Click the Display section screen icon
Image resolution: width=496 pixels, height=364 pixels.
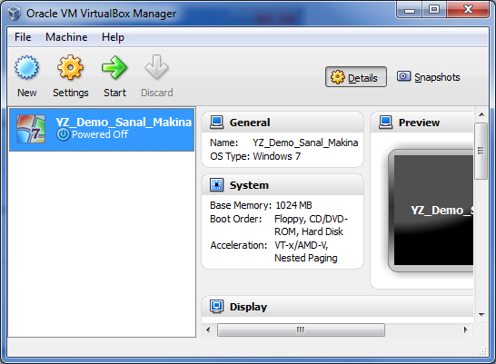click(217, 307)
